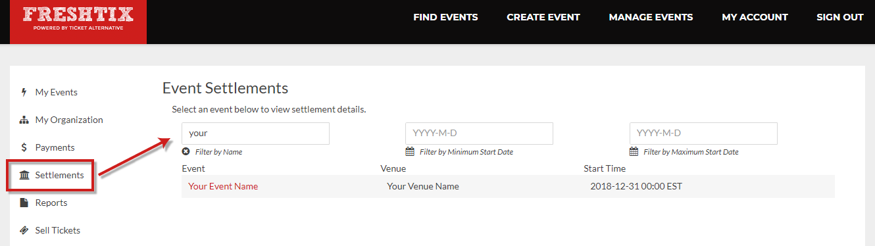Open Create Event in top navigation
The image size is (875, 246).
coord(543,17)
